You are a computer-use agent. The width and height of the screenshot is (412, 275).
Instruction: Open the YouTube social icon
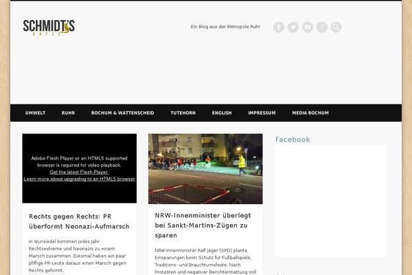pos(308,27)
